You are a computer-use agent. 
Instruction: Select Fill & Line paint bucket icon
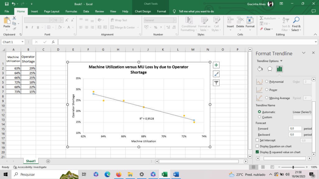pyautogui.click(x=260, y=69)
